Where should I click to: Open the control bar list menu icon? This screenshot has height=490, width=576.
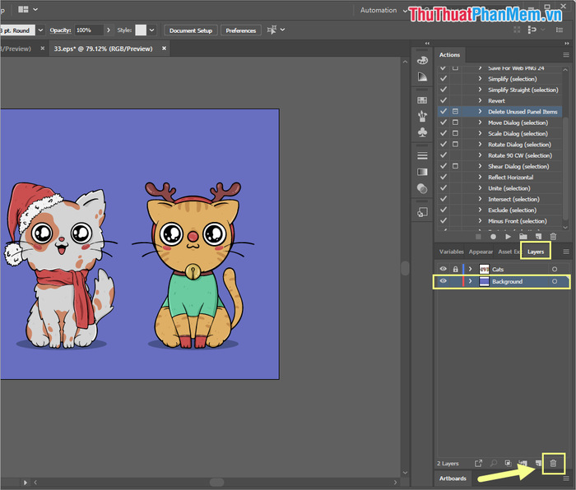(x=560, y=30)
